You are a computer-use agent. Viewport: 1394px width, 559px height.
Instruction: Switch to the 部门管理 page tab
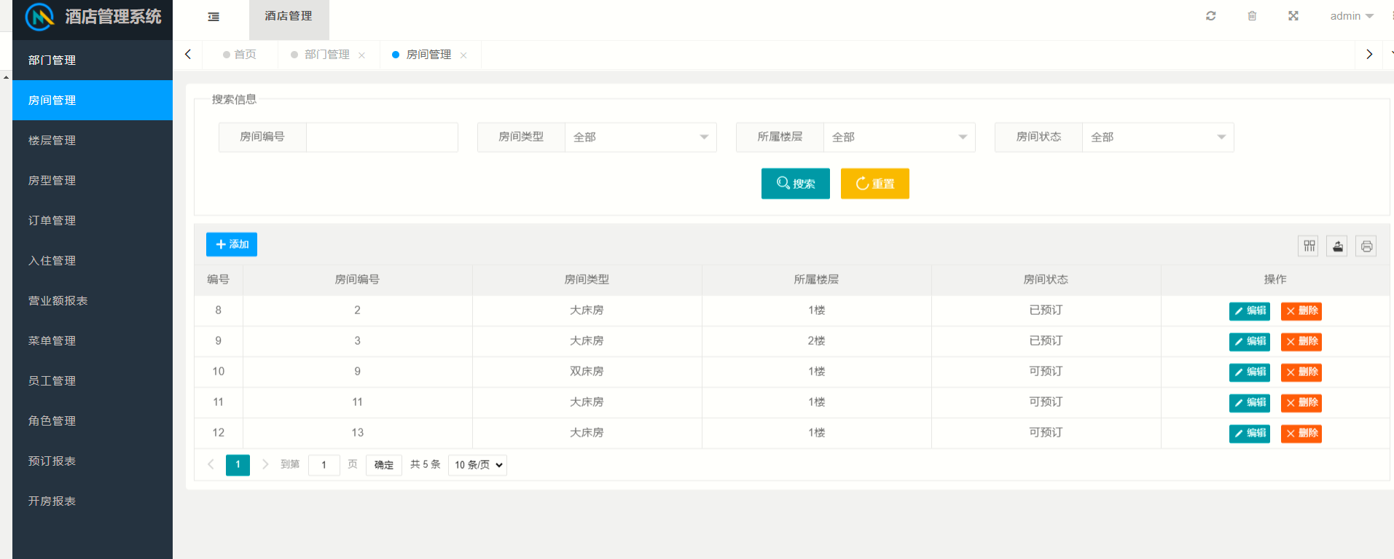[327, 55]
